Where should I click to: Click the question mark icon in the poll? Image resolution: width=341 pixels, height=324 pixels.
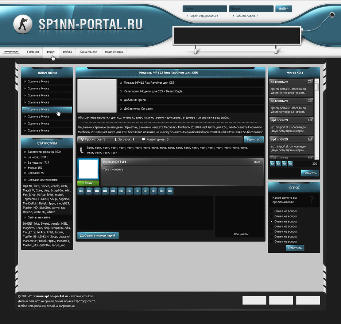click(x=311, y=200)
